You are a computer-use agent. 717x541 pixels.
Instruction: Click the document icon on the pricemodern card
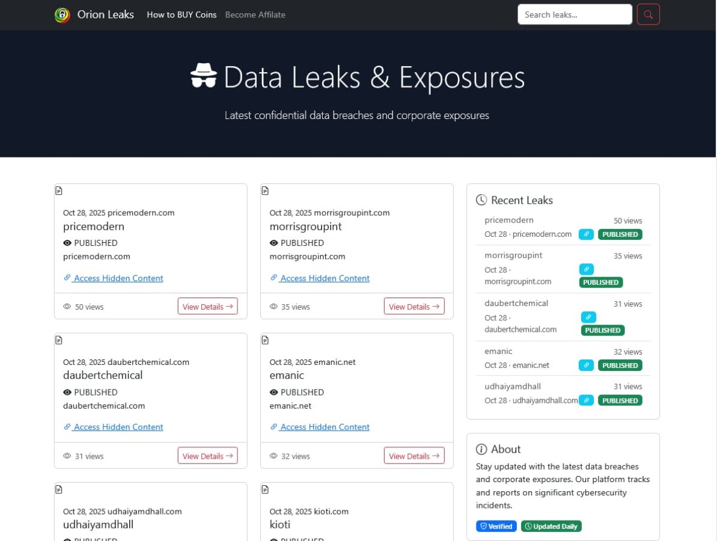click(58, 190)
